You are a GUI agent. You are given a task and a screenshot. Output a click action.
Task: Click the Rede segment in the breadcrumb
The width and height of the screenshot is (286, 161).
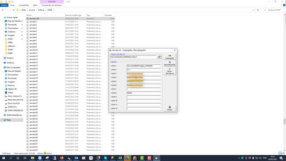[24, 10]
